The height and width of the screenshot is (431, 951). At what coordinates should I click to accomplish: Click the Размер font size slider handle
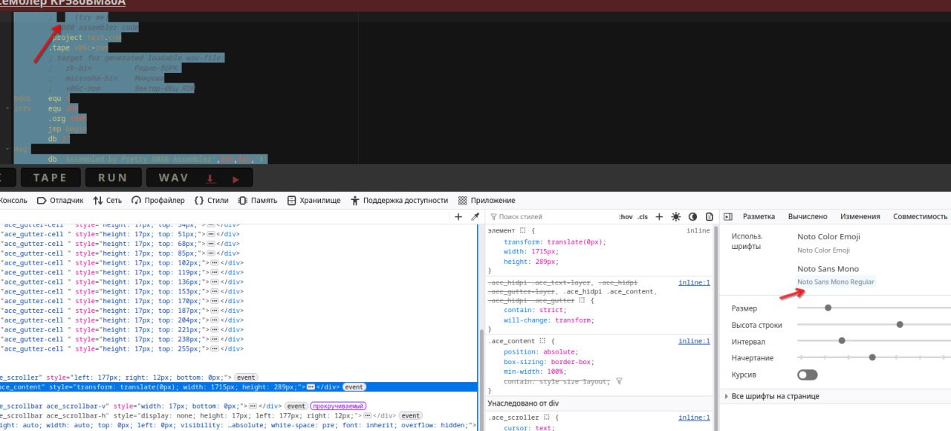828,308
